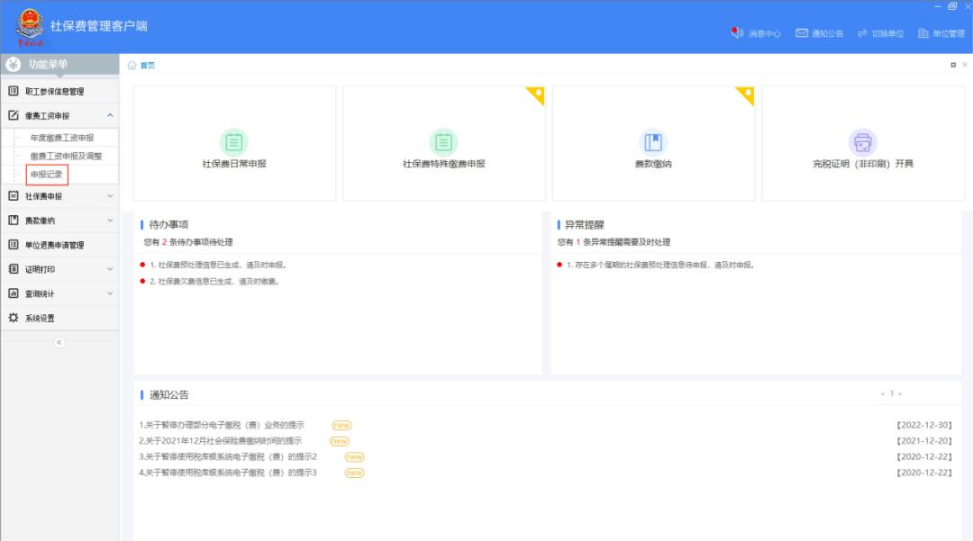Open 社保费特殊缴费申报 card icon
Image resolution: width=973 pixels, height=541 pixels.
(443, 142)
